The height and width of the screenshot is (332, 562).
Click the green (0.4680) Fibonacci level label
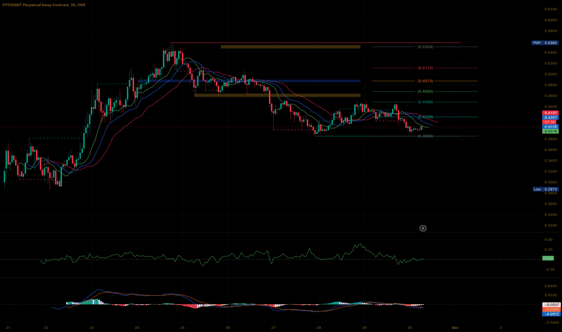point(425,92)
